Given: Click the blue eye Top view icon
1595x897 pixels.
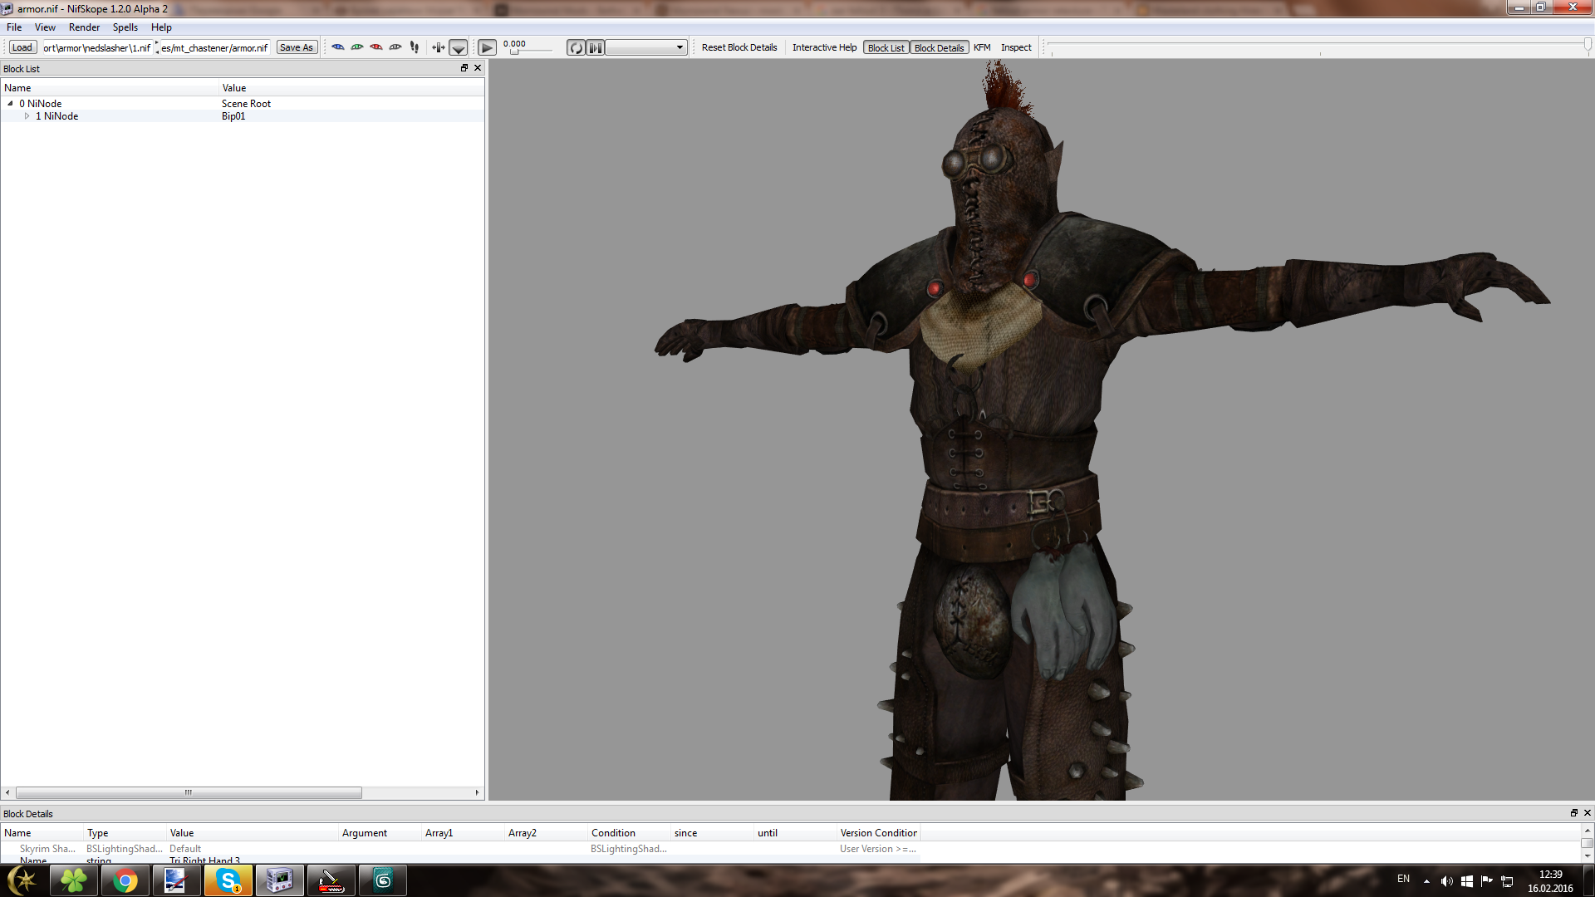Looking at the screenshot, I should click(338, 47).
